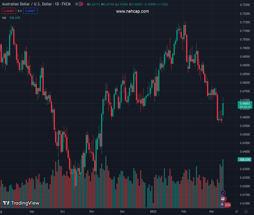Image resolution: width=254 pixels, height=215 pixels.
Task: Click the current price label 0.66803 on axis
Action: pyautogui.click(x=245, y=103)
